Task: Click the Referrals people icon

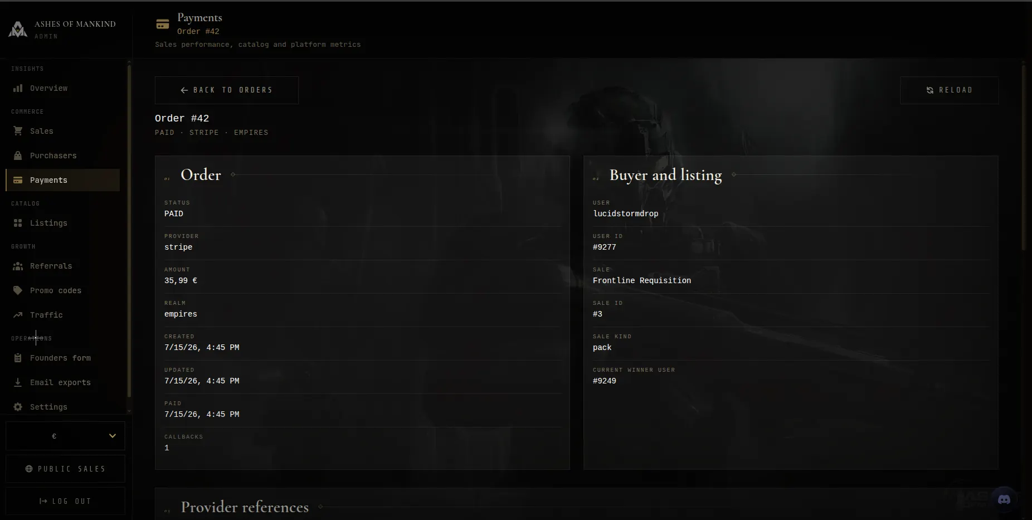Action: coord(18,266)
